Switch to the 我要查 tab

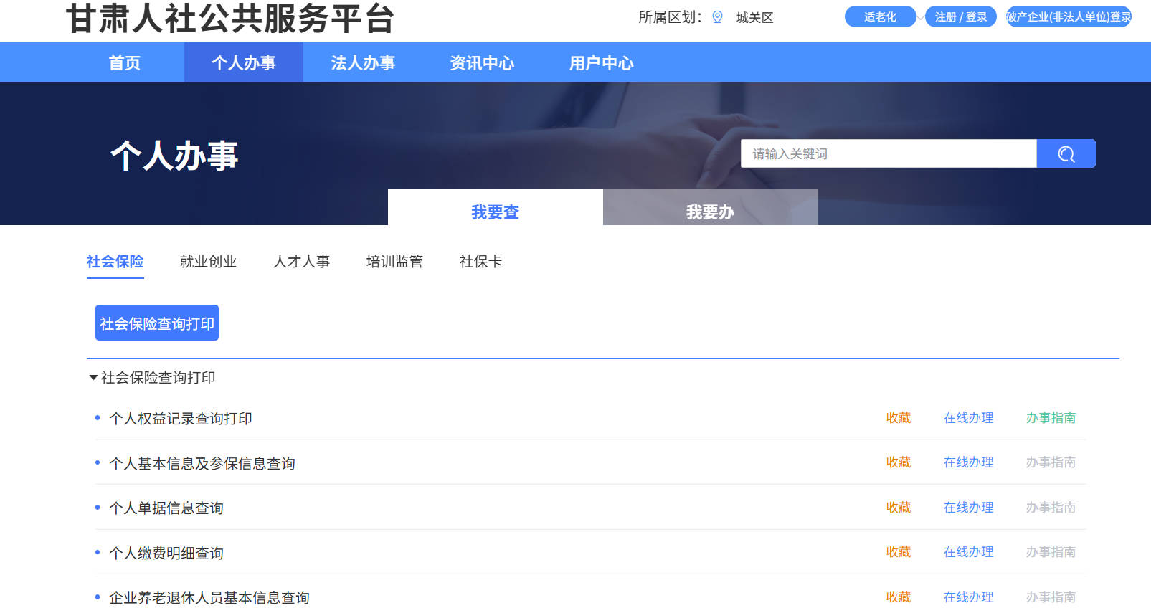pyautogui.click(x=496, y=208)
